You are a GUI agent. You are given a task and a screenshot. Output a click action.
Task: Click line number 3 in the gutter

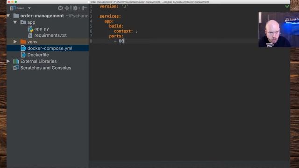coord(91,16)
